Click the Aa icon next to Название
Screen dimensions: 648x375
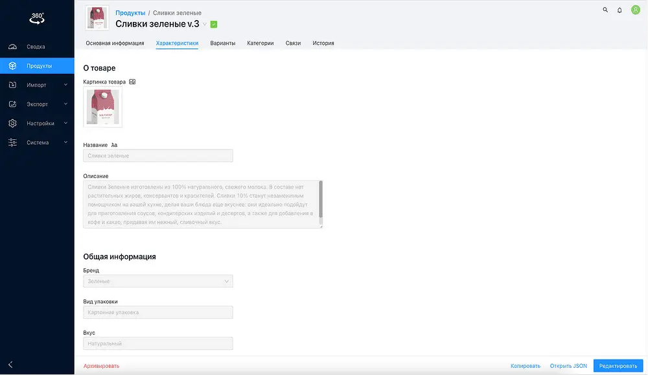[115, 145]
